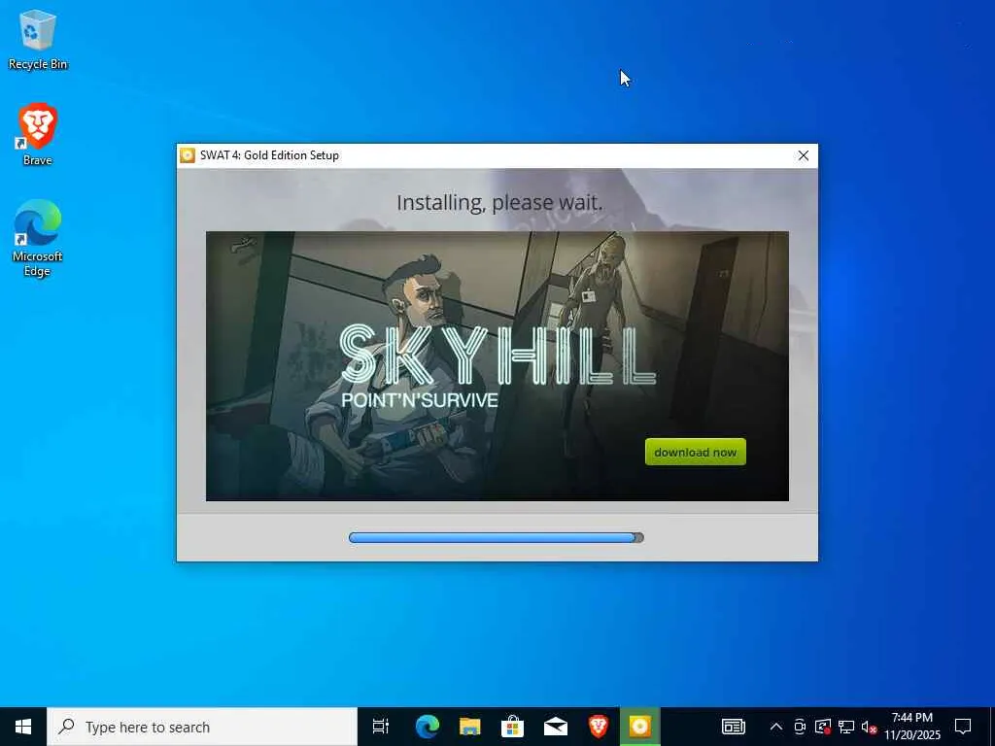Click the tray icon with the red badge
This screenshot has height=746, width=995.
[x=822, y=727]
